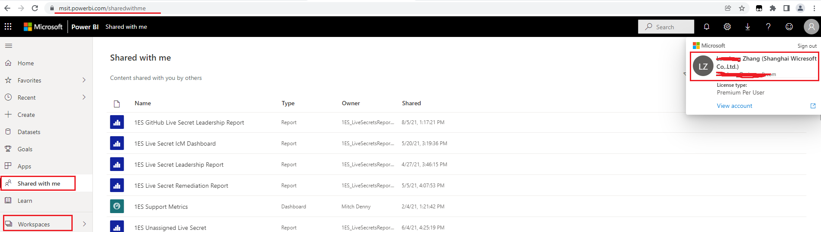Viewport: 821px width, 232px height.
Task: Expand the Favorites chevron
Action: (x=84, y=80)
